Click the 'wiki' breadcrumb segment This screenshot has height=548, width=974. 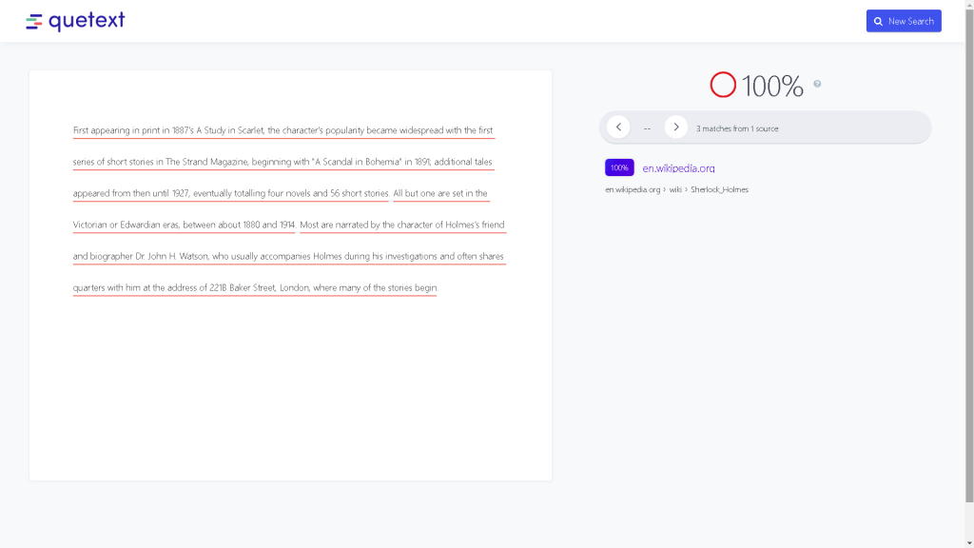[675, 189]
